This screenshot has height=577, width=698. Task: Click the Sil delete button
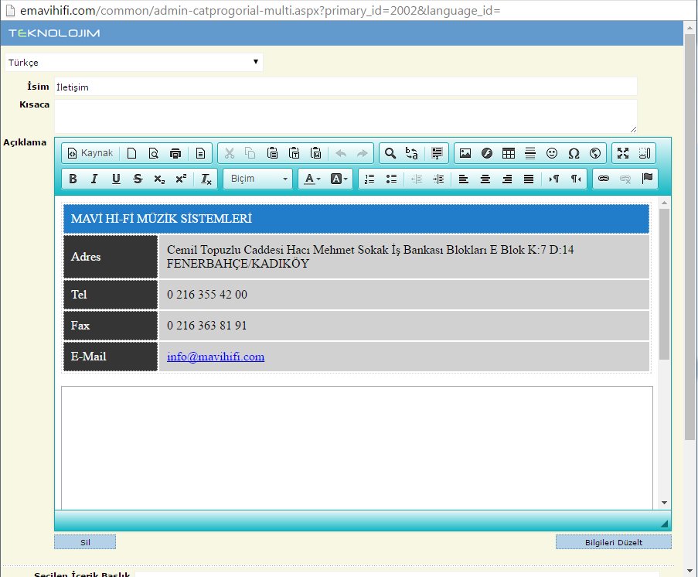[x=85, y=542]
